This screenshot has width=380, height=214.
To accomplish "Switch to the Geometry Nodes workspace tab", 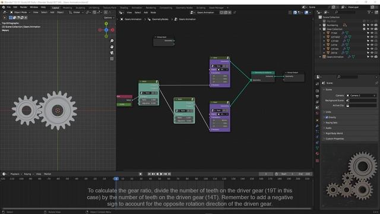I will (x=184, y=8).
